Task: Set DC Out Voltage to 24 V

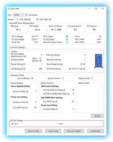Action: [x=57, y=124]
